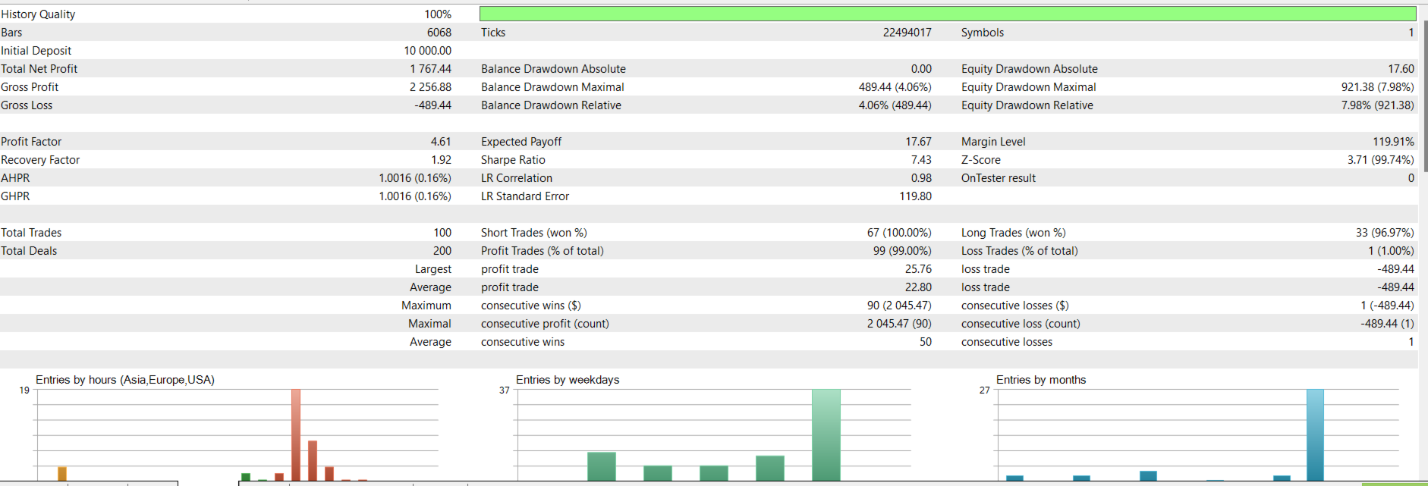Click the tallest blue bar in Entries by months
The width and height of the screenshot is (1428, 486).
1315,435
